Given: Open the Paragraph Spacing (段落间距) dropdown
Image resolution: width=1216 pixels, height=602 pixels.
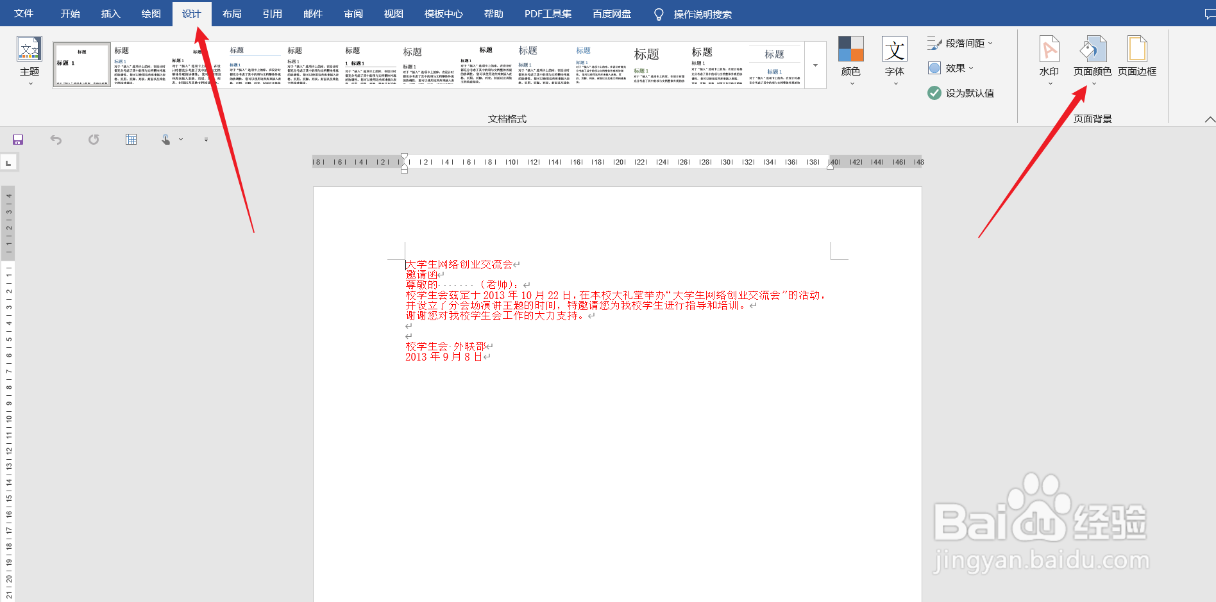Looking at the screenshot, I should 960,44.
